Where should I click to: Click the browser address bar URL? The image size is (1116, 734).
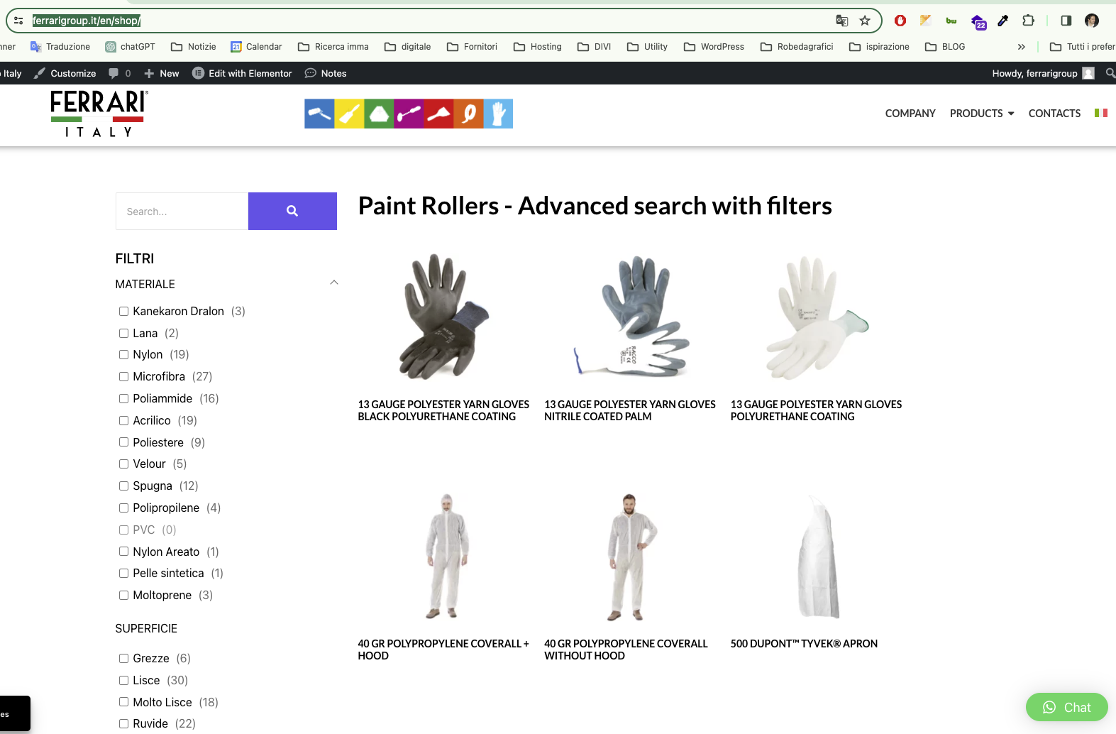(x=87, y=21)
